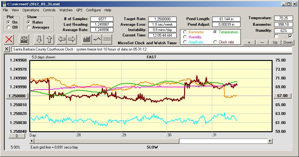Select the line graph display icon
299x157 pixels.
pos(97,39)
